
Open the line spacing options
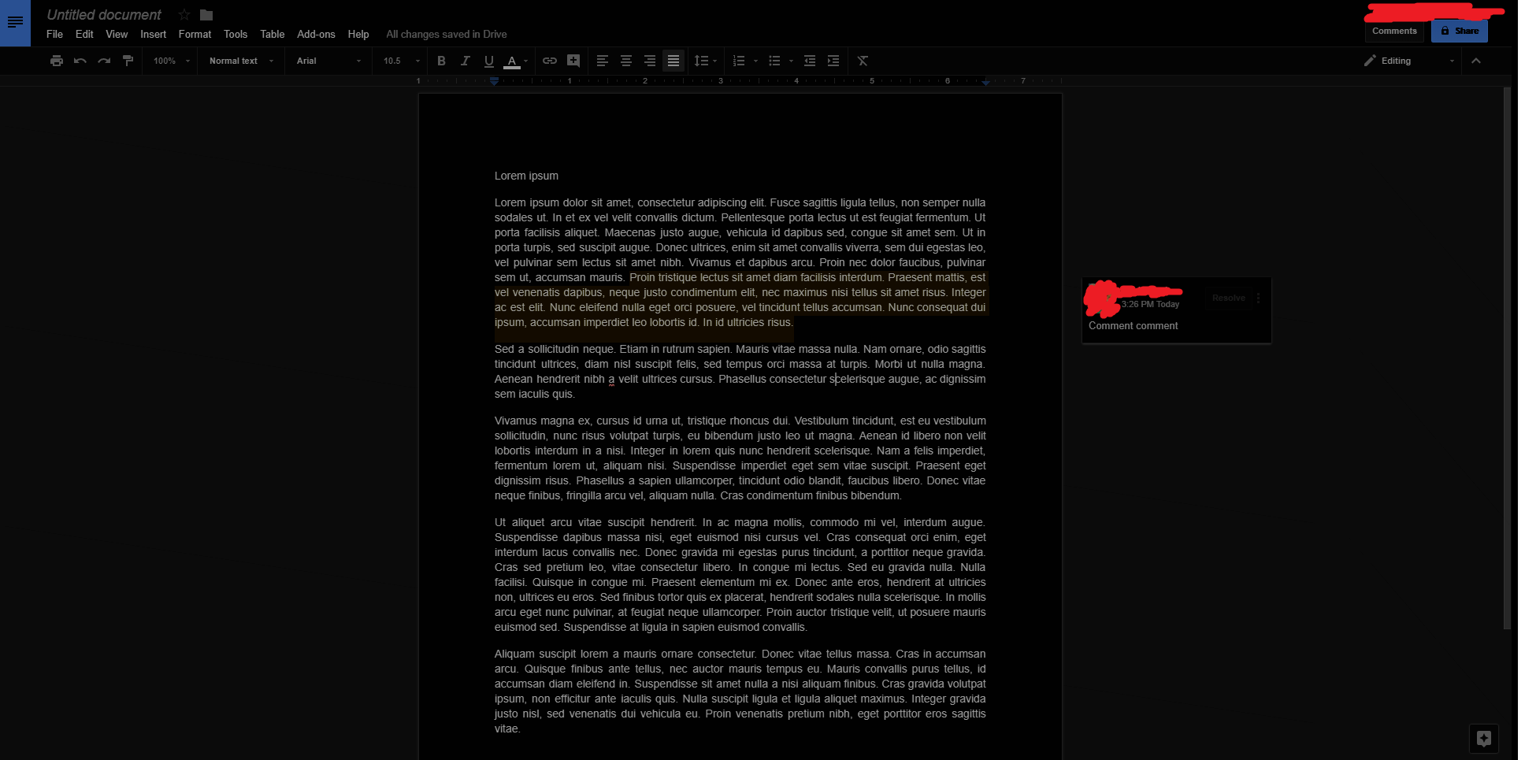click(705, 61)
